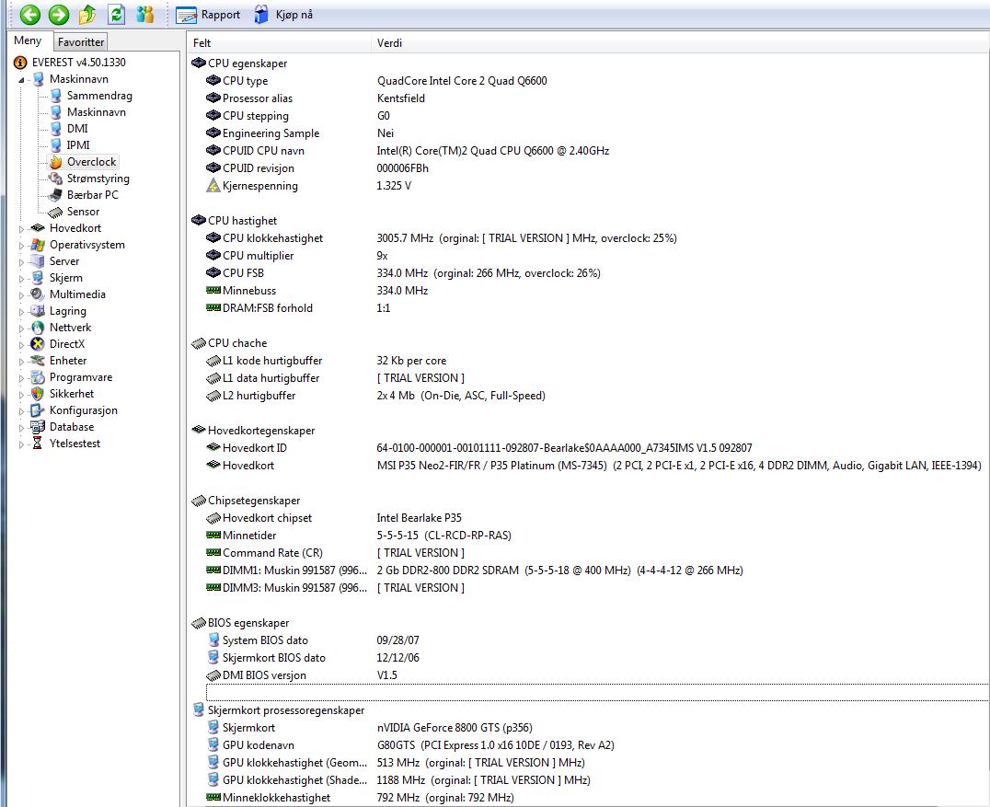This screenshot has width=990, height=807.
Task: Select the 1.325 V Kjernespenning value
Action: pyautogui.click(x=394, y=186)
